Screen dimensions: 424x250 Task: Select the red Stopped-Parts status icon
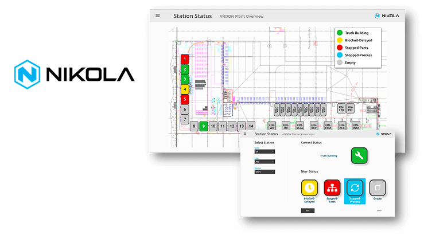332,187
